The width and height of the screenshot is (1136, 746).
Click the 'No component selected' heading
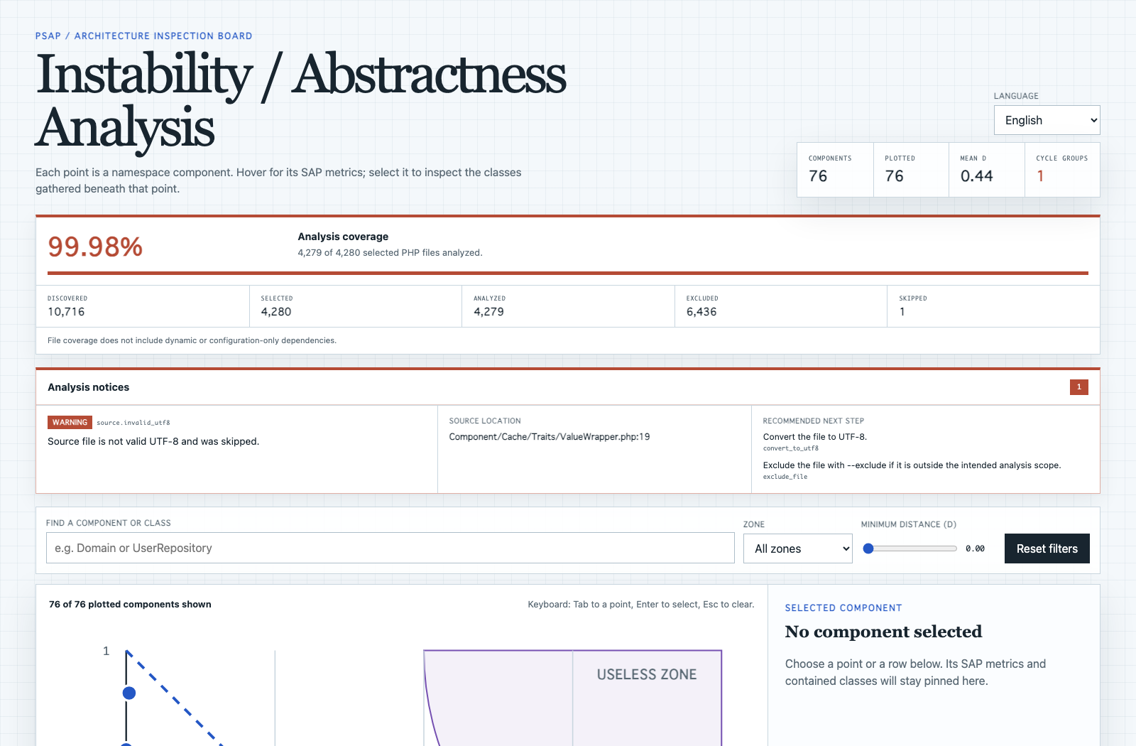pyautogui.click(x=883, y=632)
